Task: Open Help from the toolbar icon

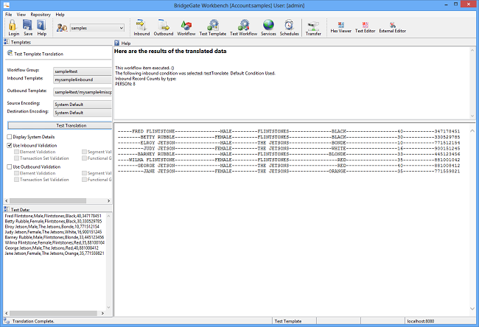Action: 41,25
